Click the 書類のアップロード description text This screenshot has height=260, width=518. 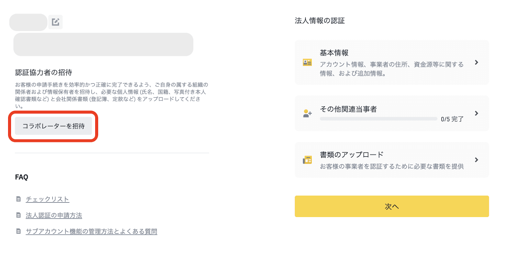point(392,167)
